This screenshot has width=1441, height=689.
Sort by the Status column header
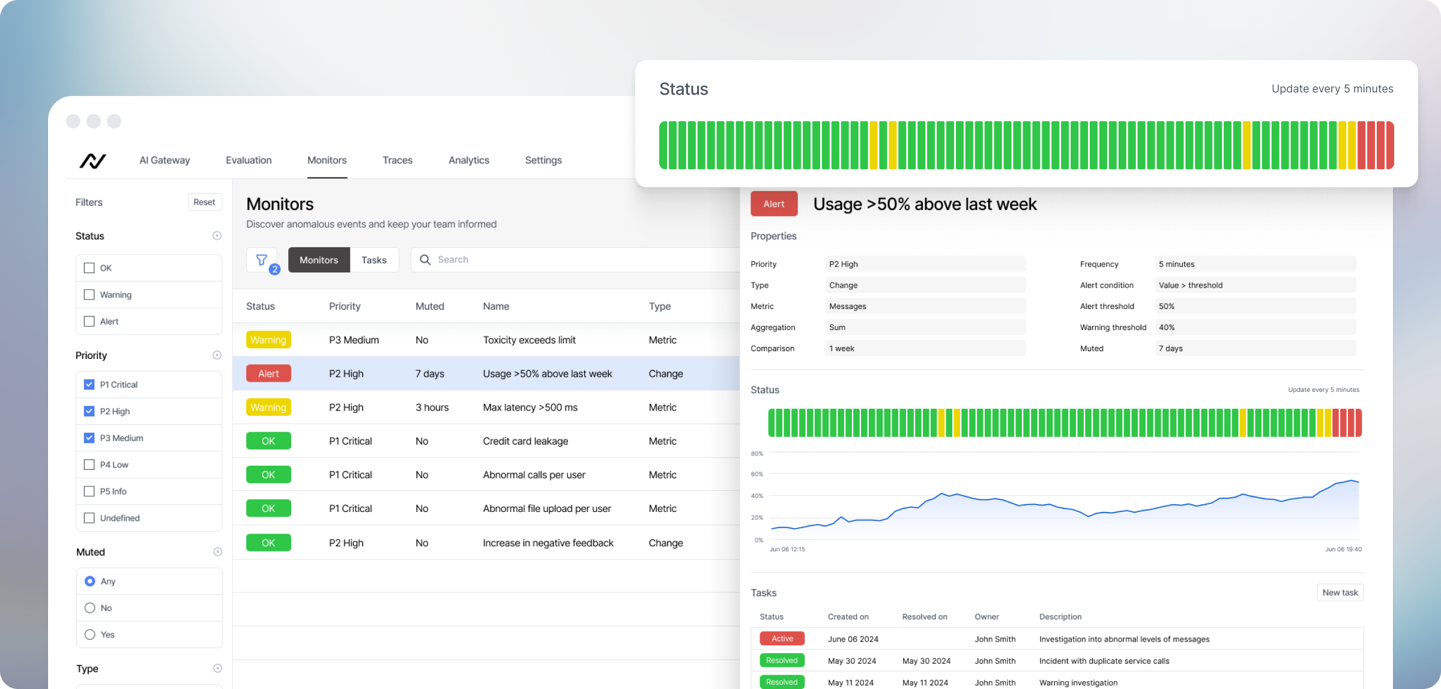click(x=261, y=306)
